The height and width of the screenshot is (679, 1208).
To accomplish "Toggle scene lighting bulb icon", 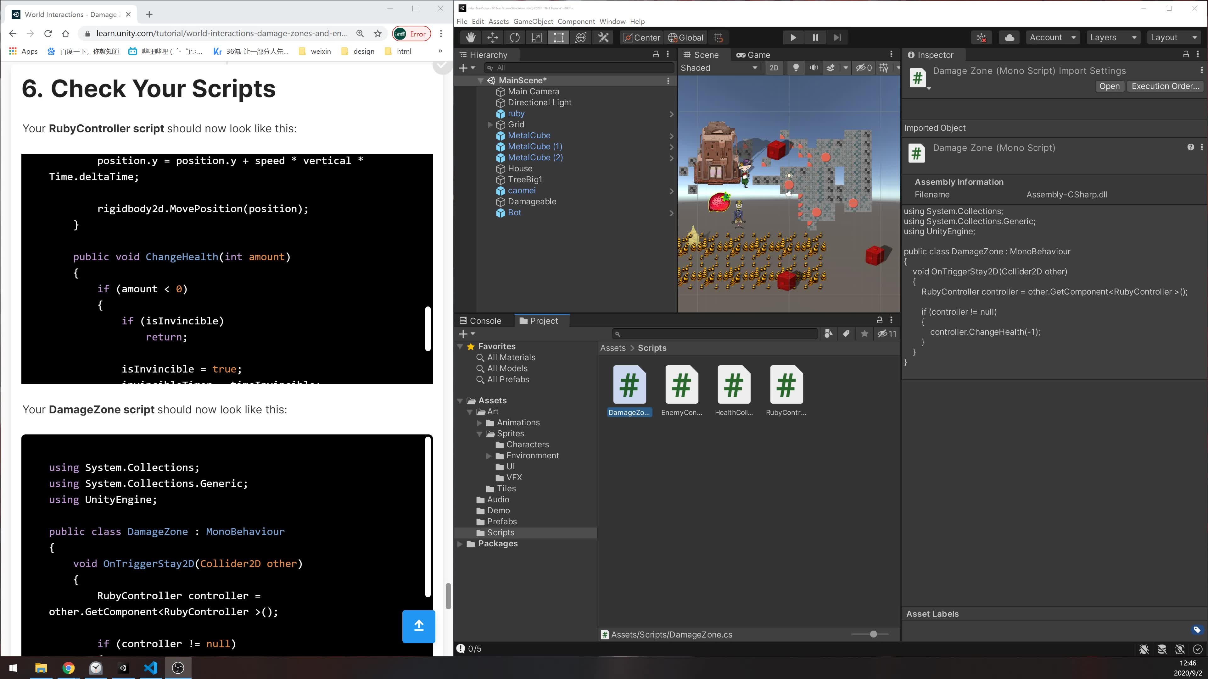I will click(795, 68).
